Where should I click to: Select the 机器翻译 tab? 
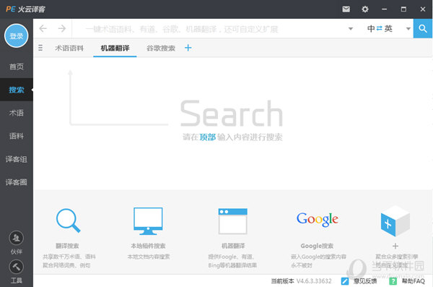point(115,48)
